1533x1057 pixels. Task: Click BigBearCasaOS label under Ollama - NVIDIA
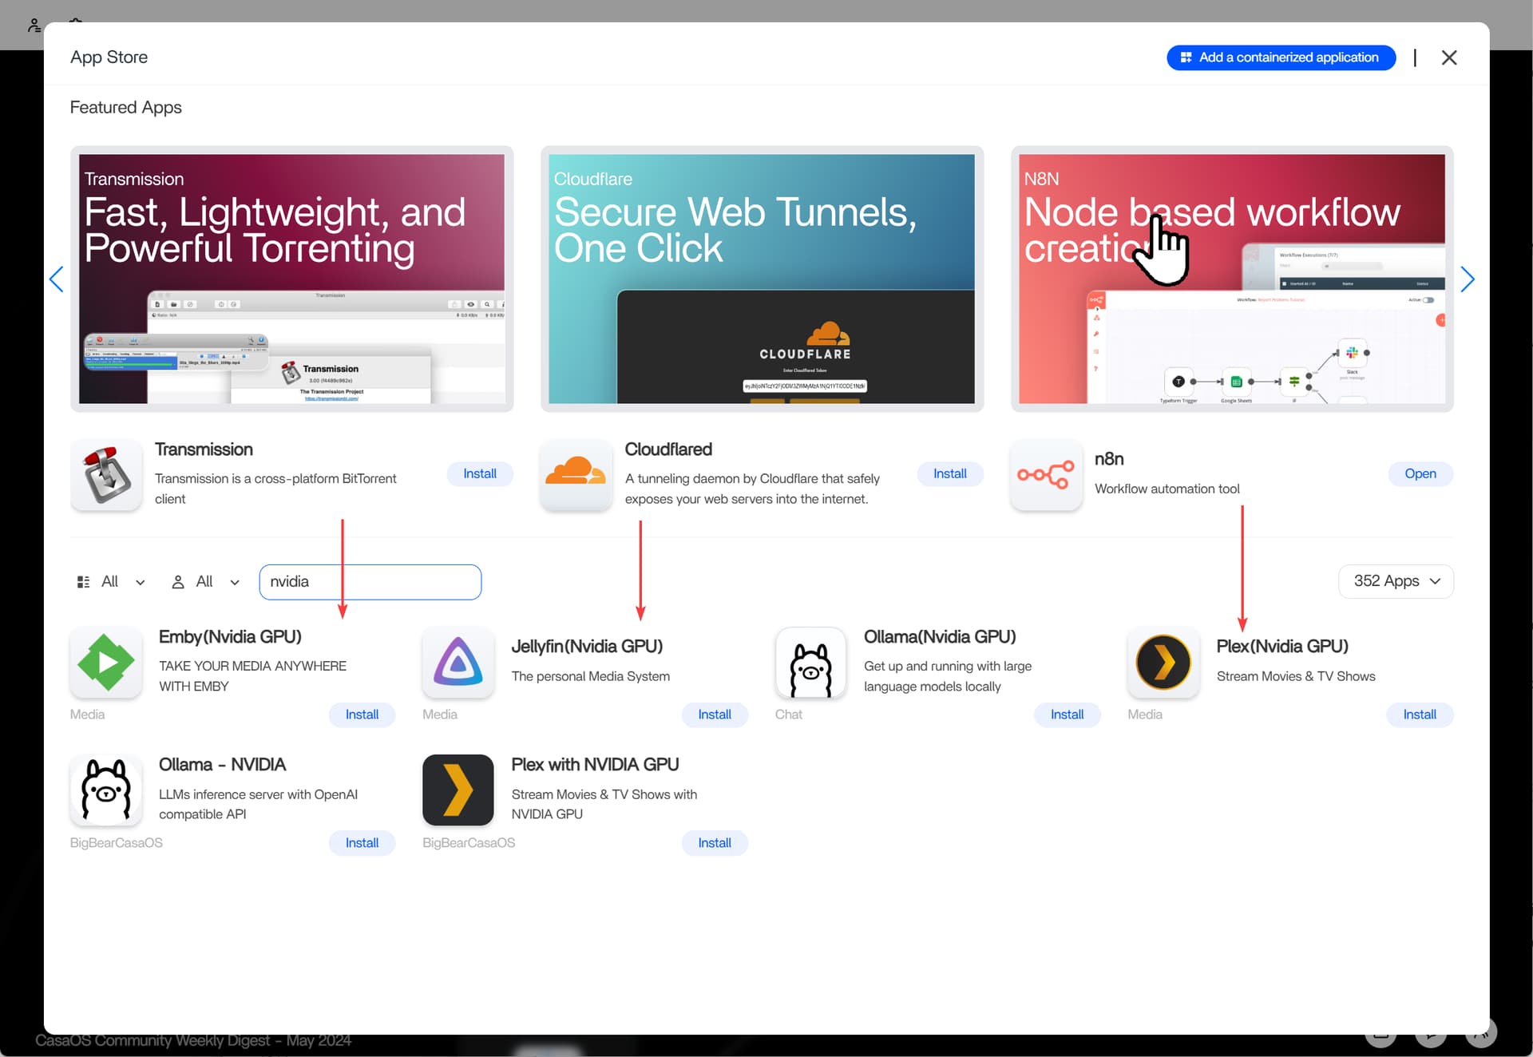(x=117, y=843)
